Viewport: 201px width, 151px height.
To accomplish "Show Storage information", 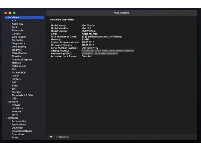I will [16, 92].
